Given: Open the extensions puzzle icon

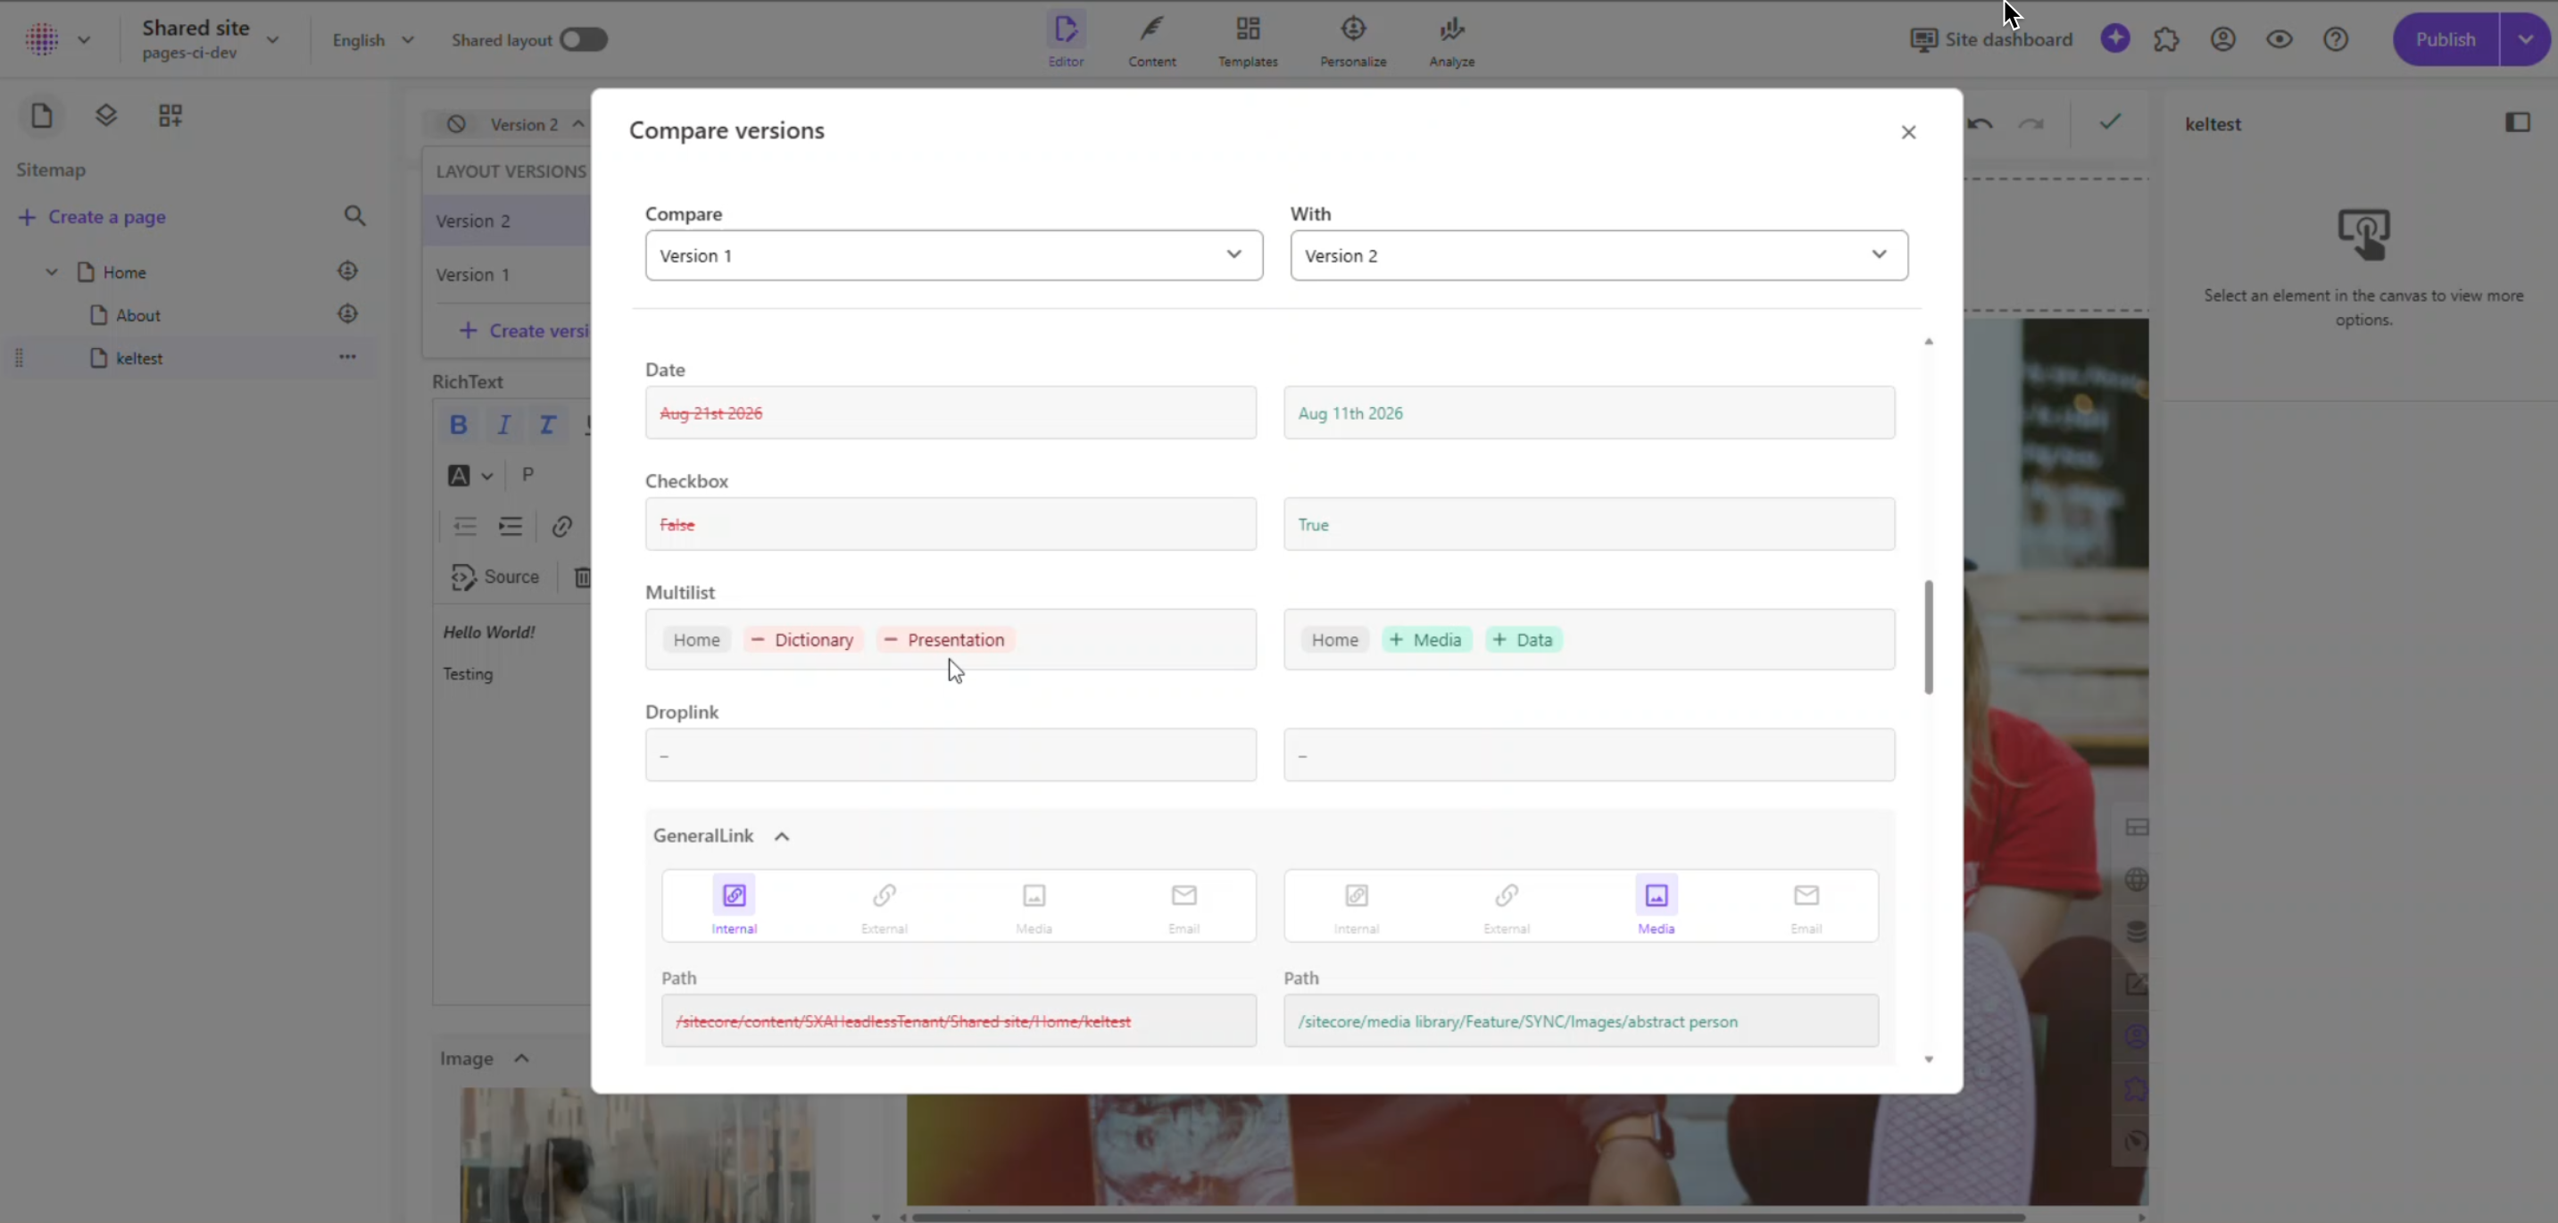Looking at the screenshot, I should (2167, 40).
